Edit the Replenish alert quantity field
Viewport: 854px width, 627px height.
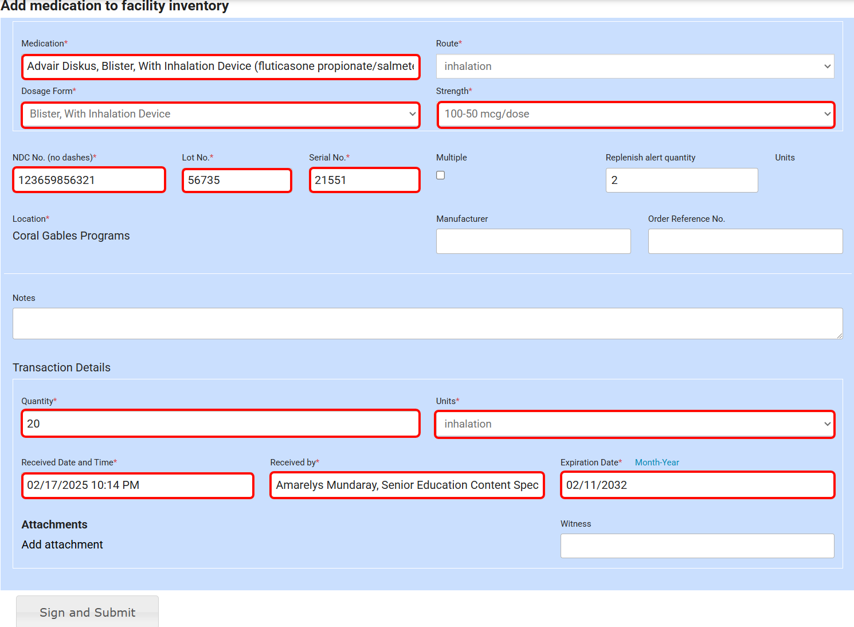[681, 180]
